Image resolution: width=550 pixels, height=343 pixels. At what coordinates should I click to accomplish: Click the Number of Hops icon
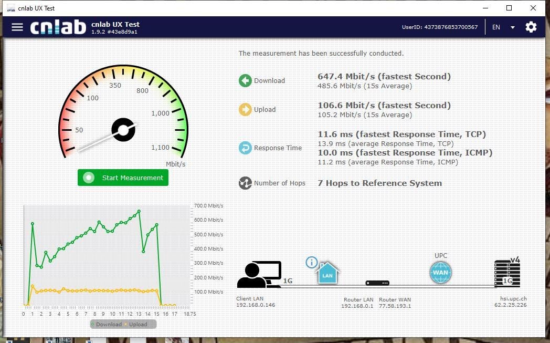coord(245,183)
